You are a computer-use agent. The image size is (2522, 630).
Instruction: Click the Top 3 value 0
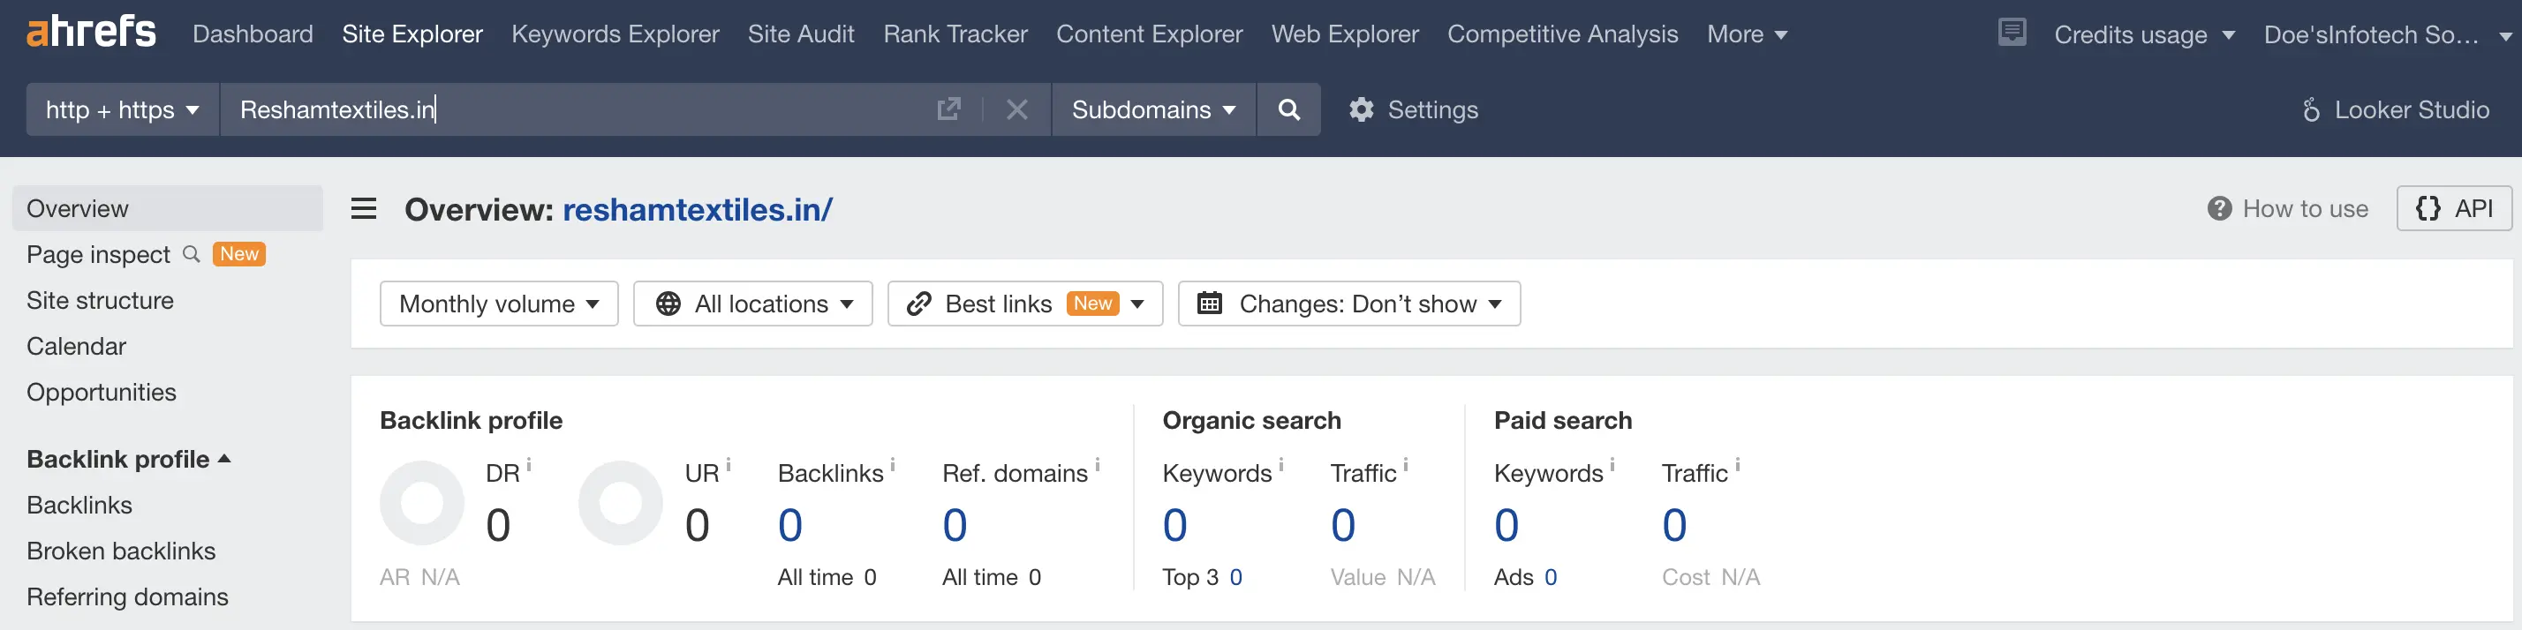pos(1235,577)
